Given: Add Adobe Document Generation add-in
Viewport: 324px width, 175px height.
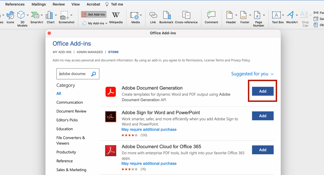Looking at the screenshot, I should (263, 91).
